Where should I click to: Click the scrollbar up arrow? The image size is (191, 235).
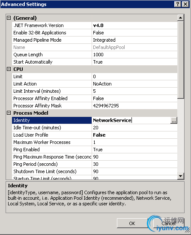(181, 18)
